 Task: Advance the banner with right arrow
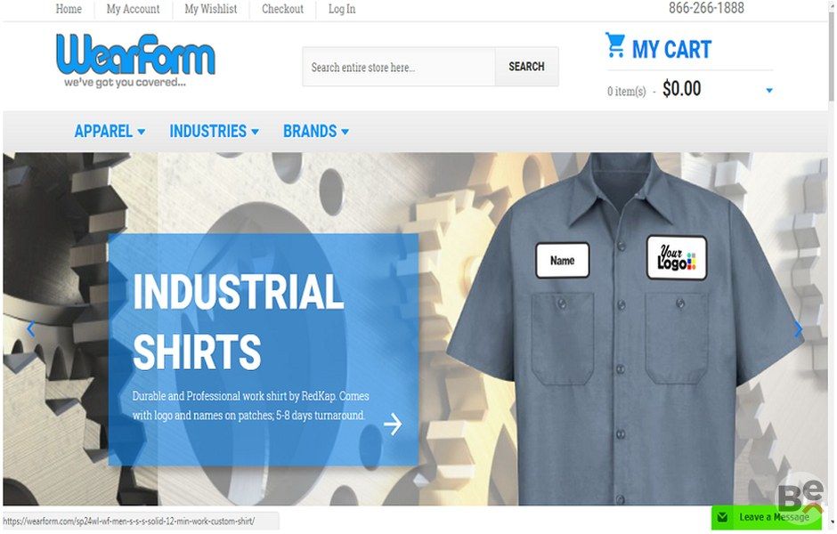coord(798,329)
